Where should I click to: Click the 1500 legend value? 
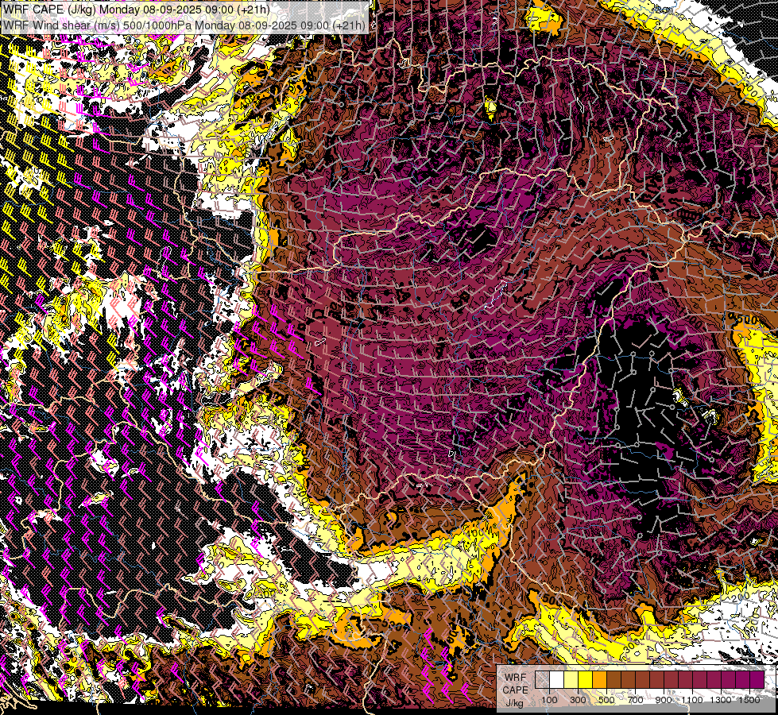point(749,700)
